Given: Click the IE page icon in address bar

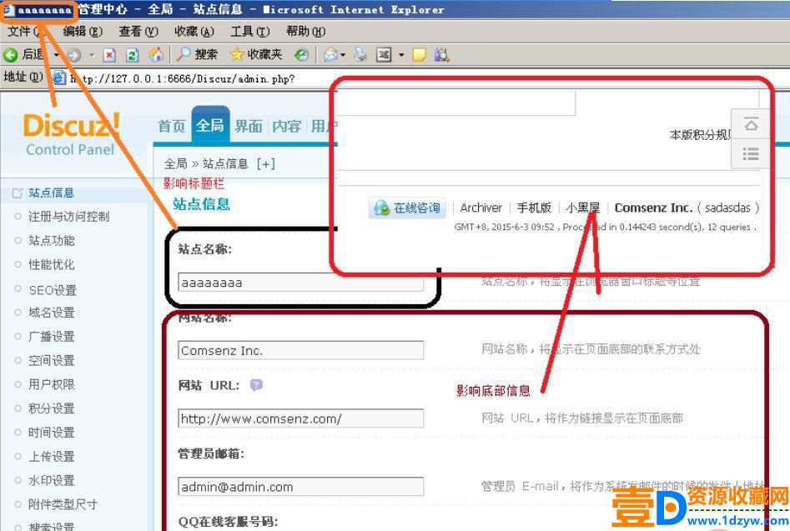Looking at the screenshot, I should tap(59, 78).
